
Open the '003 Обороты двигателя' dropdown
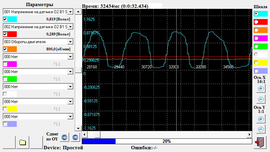click(x=70, y=41)
